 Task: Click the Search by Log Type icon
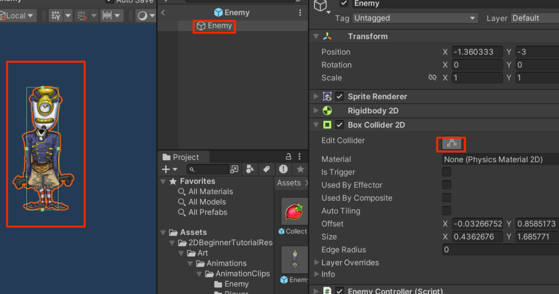[283, 169]
